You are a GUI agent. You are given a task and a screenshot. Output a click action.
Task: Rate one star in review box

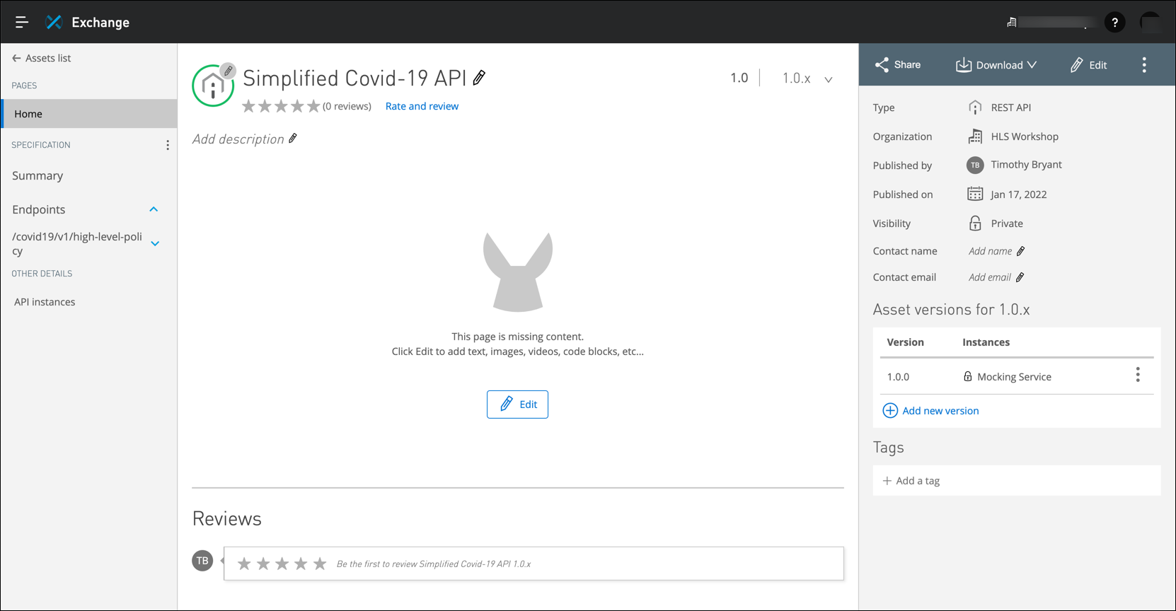click(244, 564)
